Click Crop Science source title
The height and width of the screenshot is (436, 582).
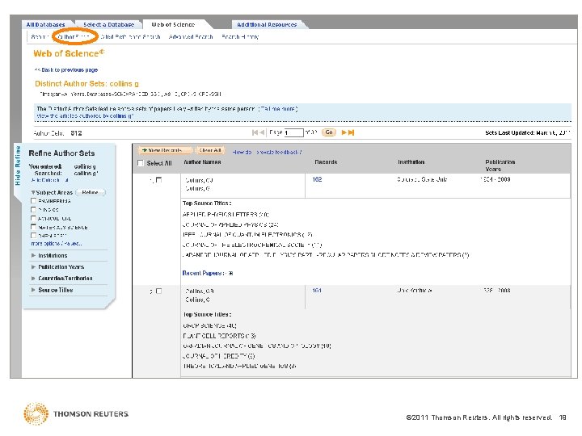[x=209, y=325]
